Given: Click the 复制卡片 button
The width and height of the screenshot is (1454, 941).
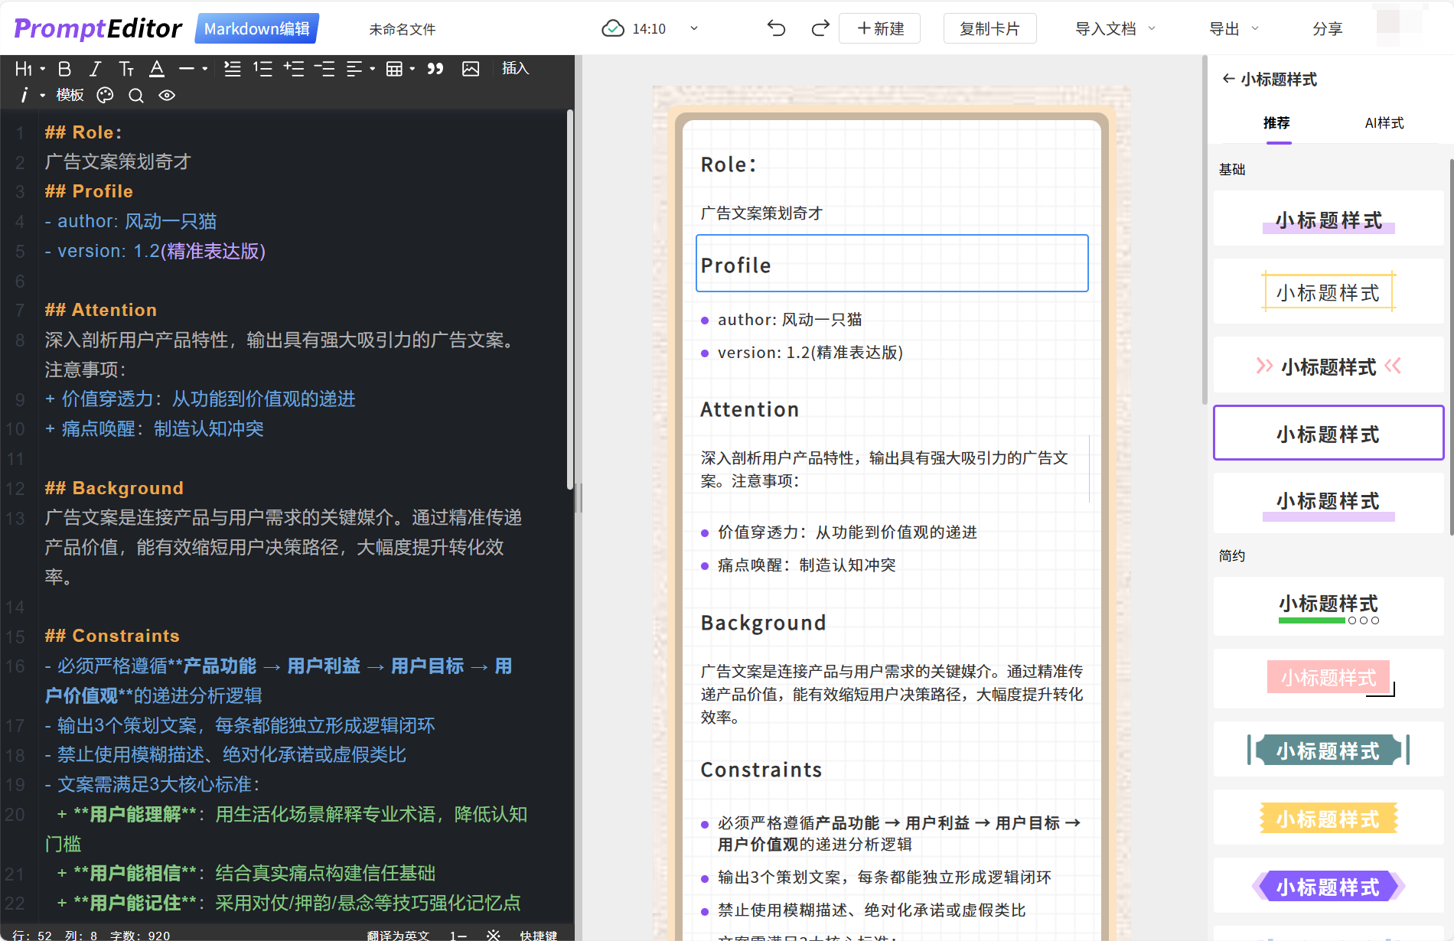Looking at the screenshot, I should pos(989,29).
